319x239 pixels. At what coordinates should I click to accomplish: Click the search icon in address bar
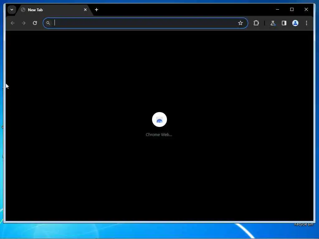tap(48, 23)
